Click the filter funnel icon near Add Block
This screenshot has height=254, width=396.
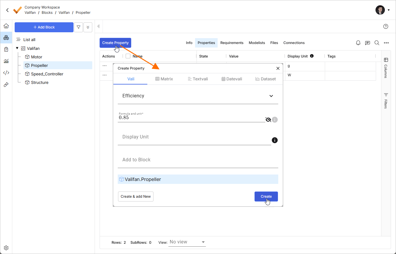tap(78, 27)
